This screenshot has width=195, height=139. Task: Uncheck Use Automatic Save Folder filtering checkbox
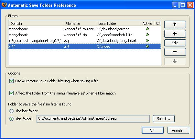pos(11,81)
